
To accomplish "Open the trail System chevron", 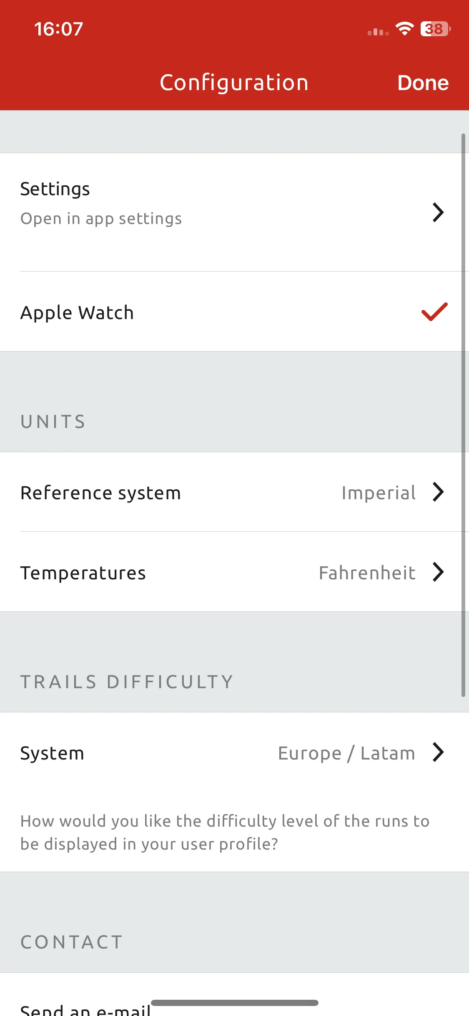I will point(438,752).
